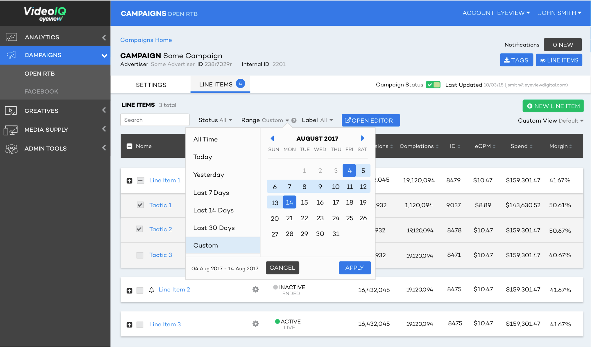Click the Media Supply monitor icon
Image resolution: width=591 pixels, height=347 pixels.
point(11,130)
